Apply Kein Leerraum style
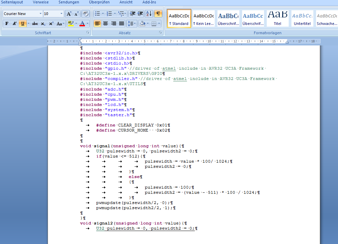The image size is (338, 244). tap(203, 19)
